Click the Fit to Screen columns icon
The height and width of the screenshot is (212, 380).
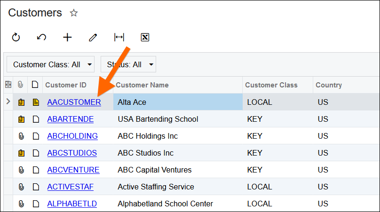119,37
